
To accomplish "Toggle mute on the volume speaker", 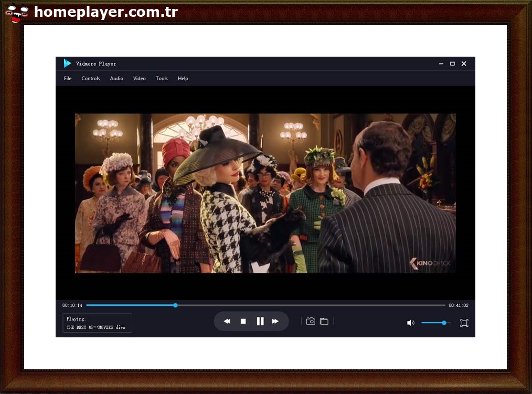I will (x=411, y=323).
